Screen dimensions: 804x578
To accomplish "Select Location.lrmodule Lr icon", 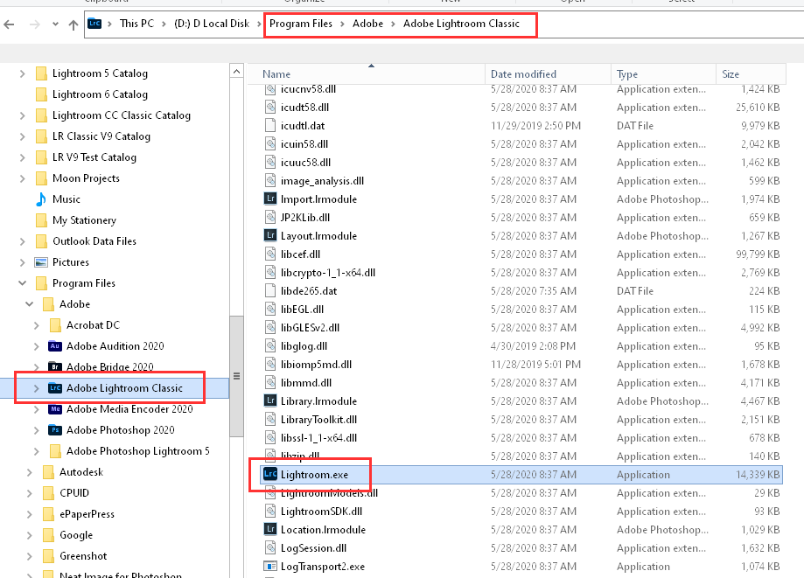I will 270,529.
